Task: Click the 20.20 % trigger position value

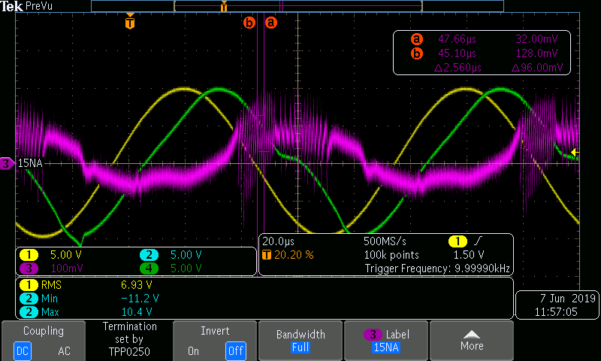Action: click(294, 255)
